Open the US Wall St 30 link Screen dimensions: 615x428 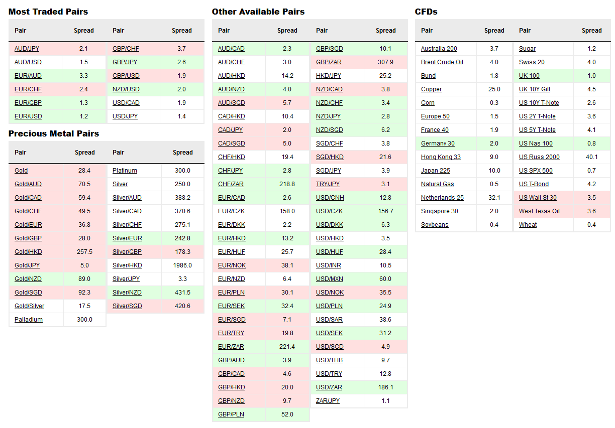coord(538,198)
